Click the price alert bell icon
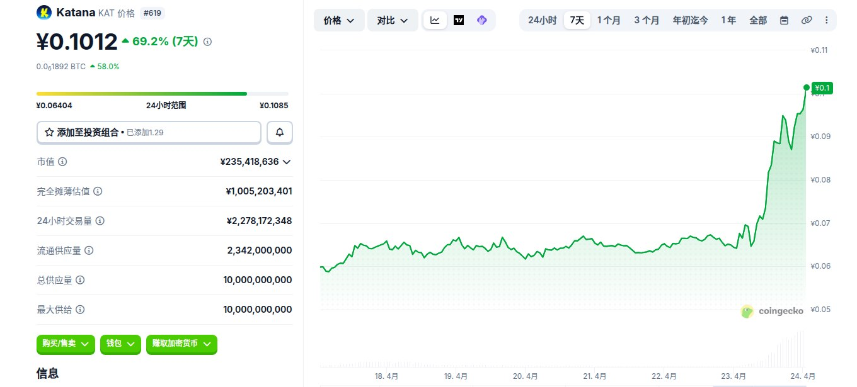Image resolution: width=857 pixels, height=387 pixels. coord(280,132)
